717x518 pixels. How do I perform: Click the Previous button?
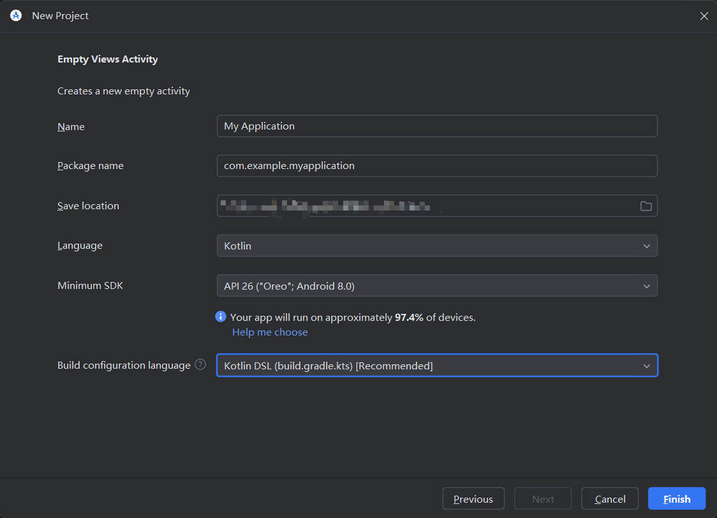(x=473, y=498)
